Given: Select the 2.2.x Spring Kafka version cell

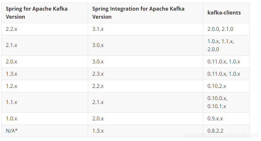Looking at the screenshot, I should [x=12, y=29].
